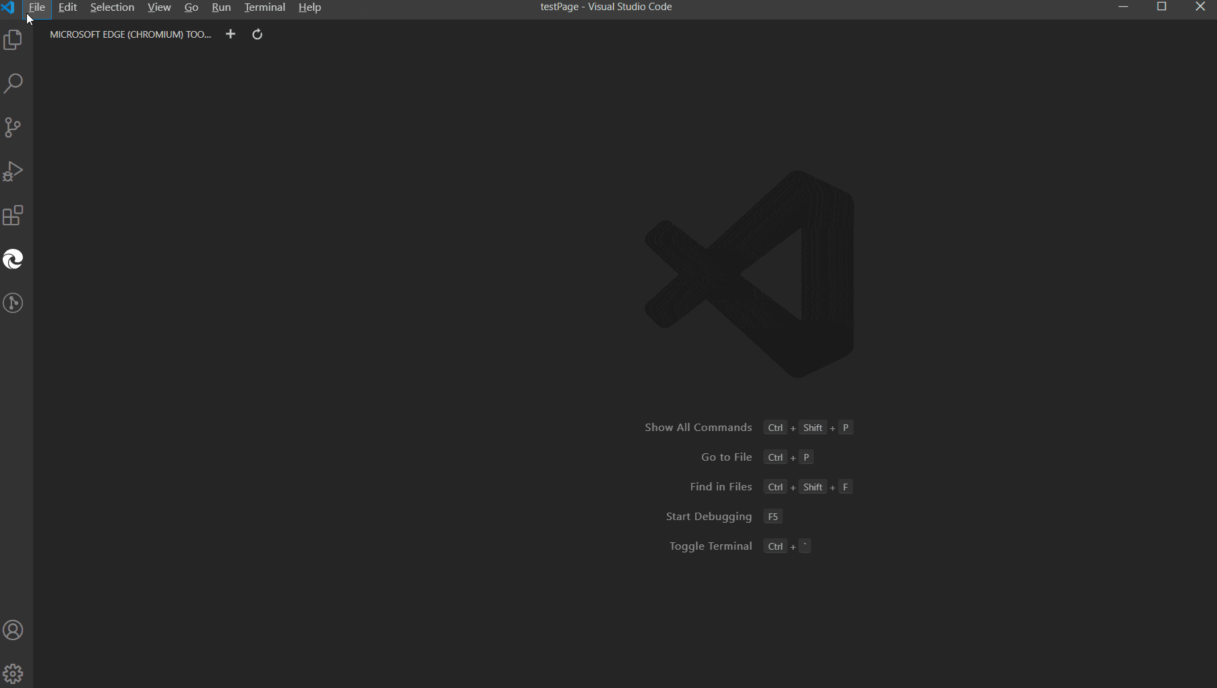
Task: Click the Microsoft Edge (Chromium) Tools panel header
Action: (x=130, y=34)
